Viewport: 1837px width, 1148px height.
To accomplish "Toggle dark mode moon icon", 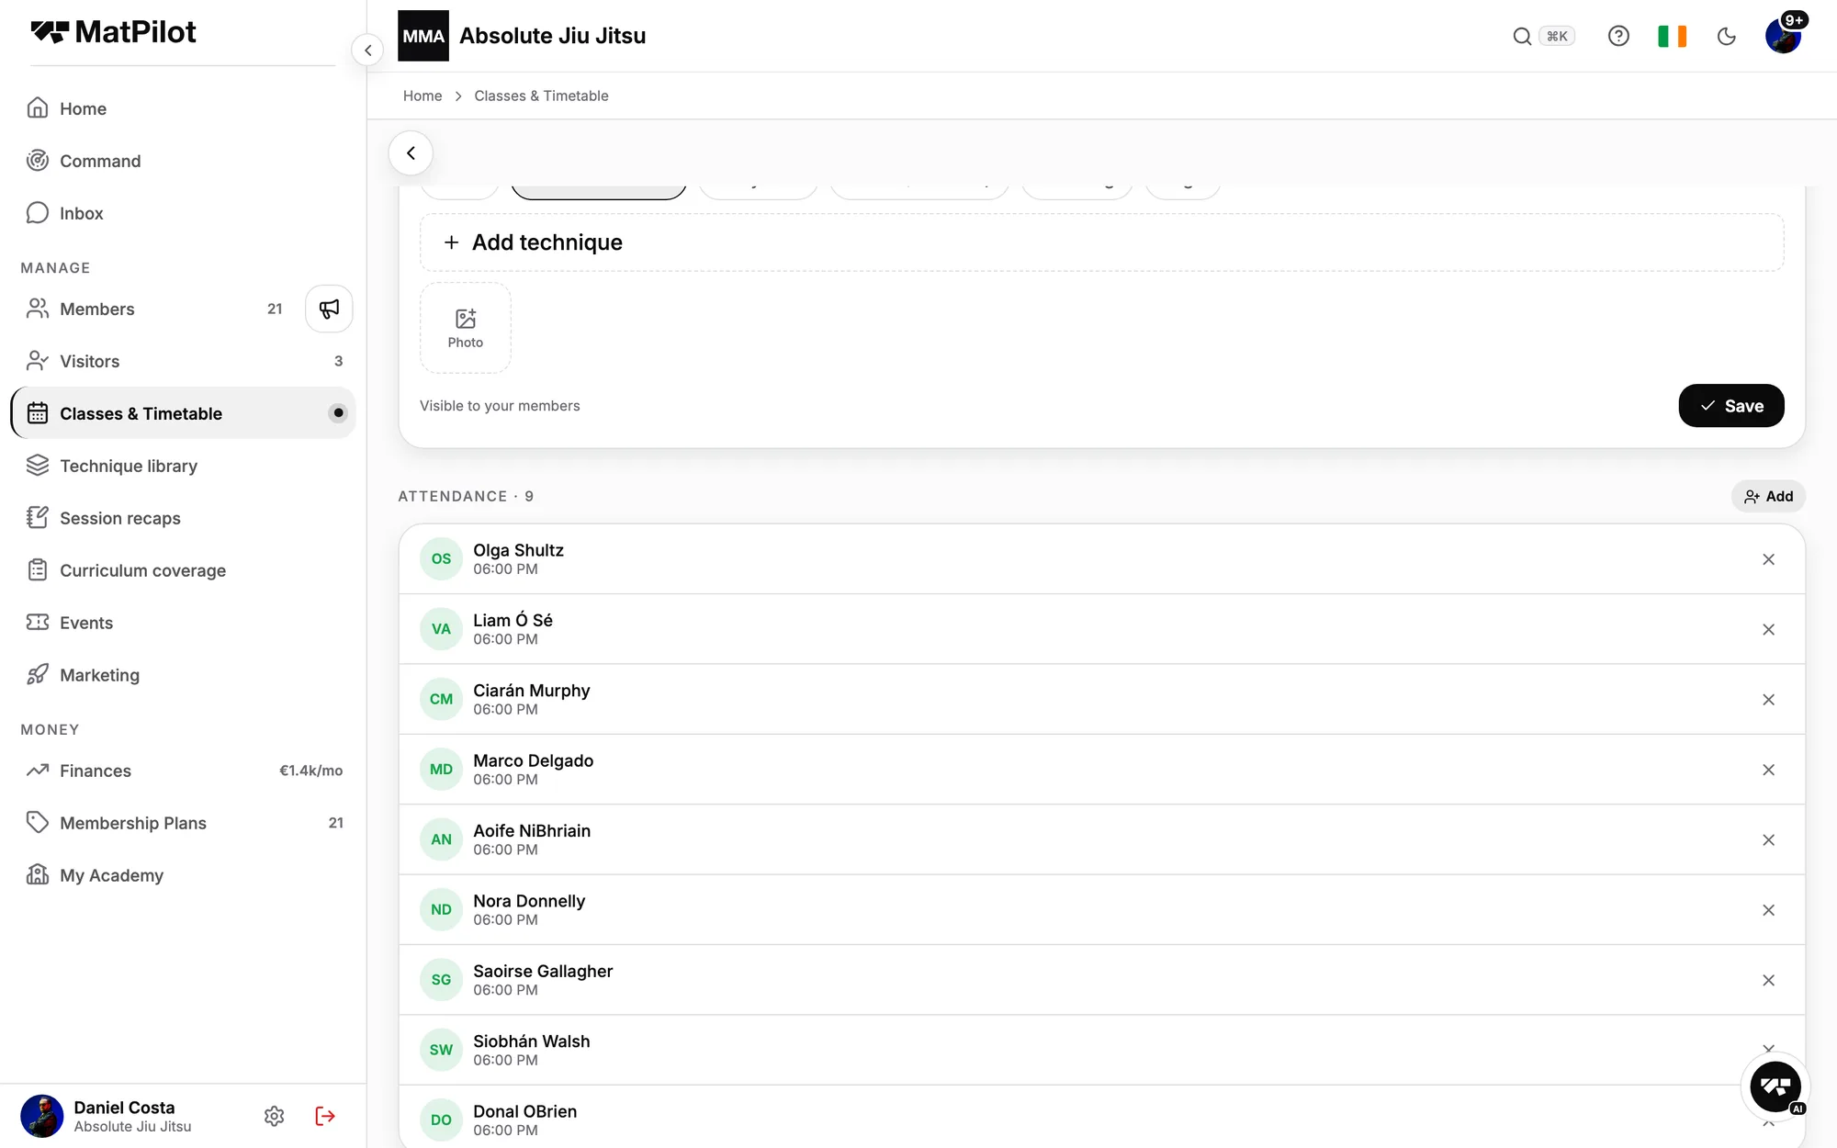I will point(1727,36).
